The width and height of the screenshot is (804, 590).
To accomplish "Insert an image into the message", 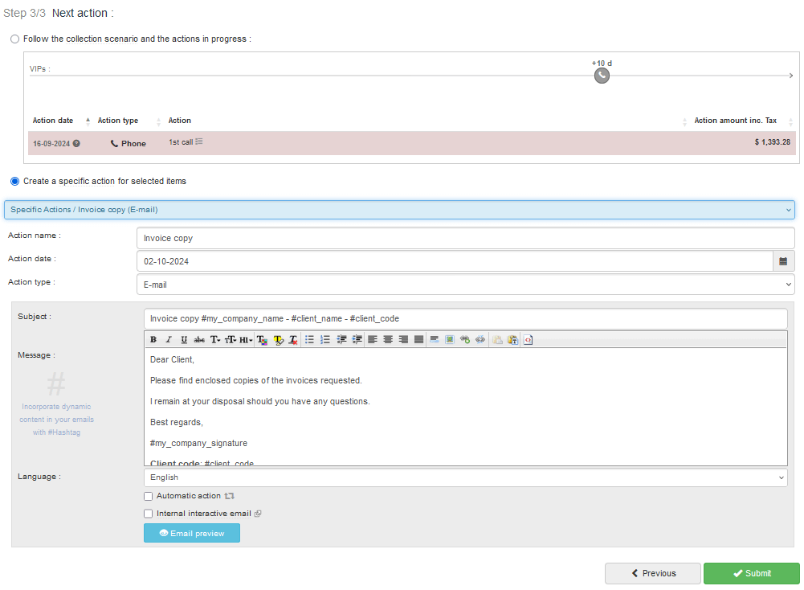I will (x=450, y=340).
